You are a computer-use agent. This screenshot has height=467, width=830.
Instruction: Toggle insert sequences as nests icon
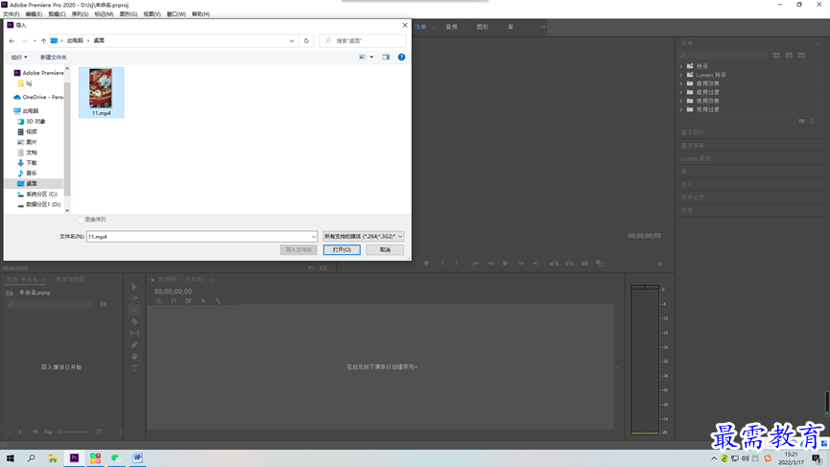[158, 301]
